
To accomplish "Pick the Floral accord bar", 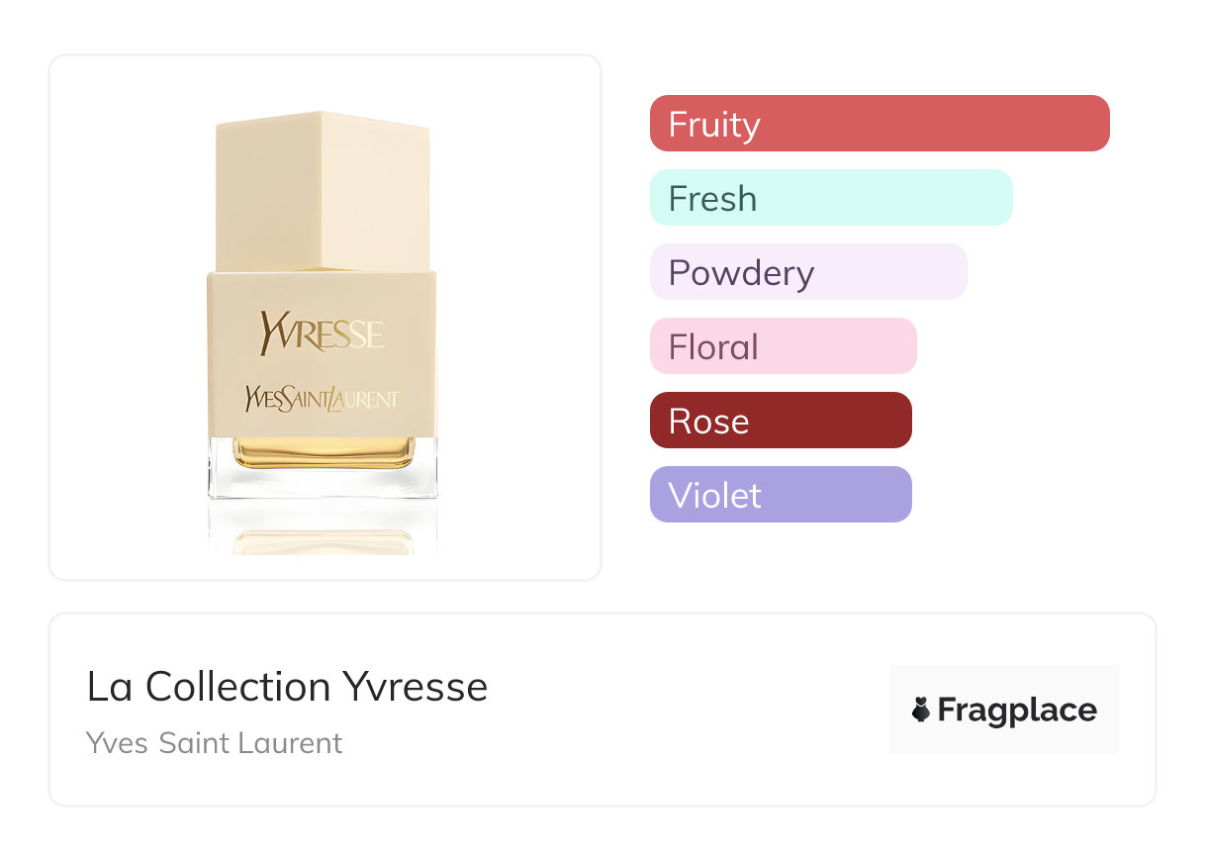I will point(784,346).
